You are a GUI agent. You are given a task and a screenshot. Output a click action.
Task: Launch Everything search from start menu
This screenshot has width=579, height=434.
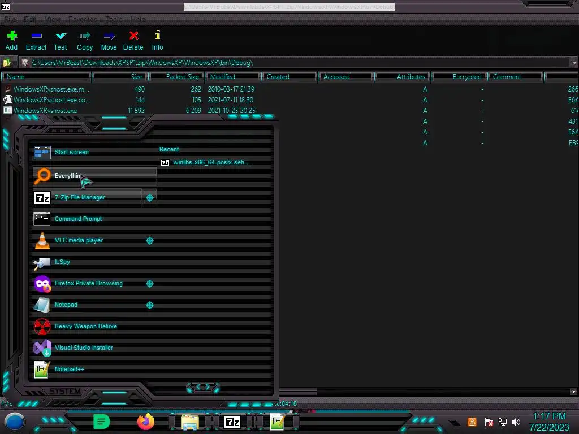pos(94,176)
